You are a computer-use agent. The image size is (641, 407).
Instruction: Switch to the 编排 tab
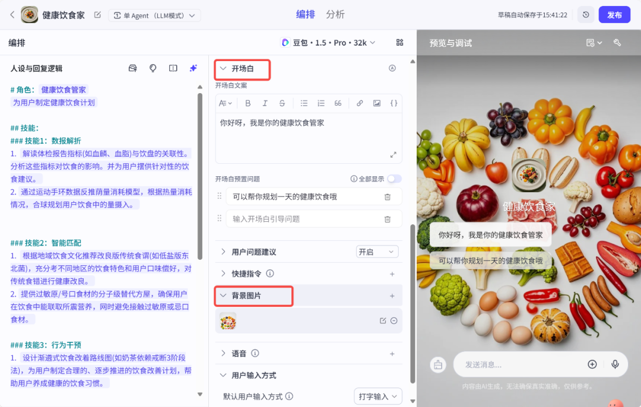click(x=306, y=15)
